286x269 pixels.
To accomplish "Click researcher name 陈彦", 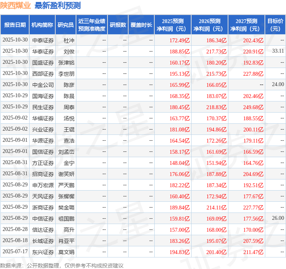I will point(69,85).
